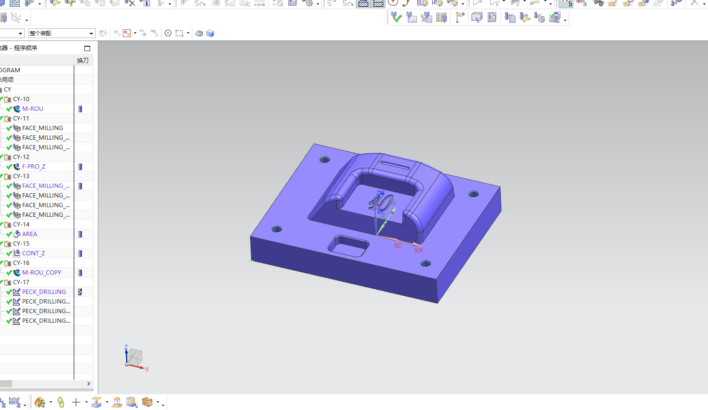
Task: Select the F-PRO_Z operation
Action: click(x=34, y=167)
